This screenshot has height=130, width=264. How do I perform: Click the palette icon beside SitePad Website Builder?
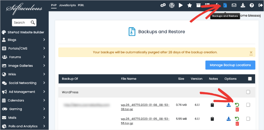(x=4, y=32)
